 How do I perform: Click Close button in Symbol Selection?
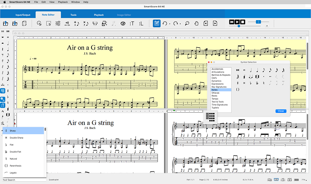[281, 111]
